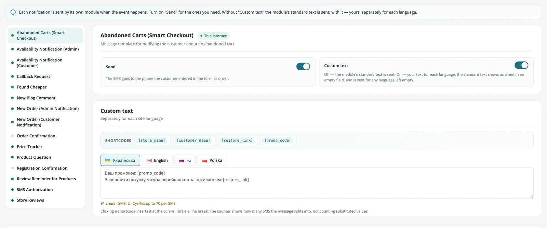
Task: Insert the [restore_link] shortcode
Action: (x=237, y=140)
